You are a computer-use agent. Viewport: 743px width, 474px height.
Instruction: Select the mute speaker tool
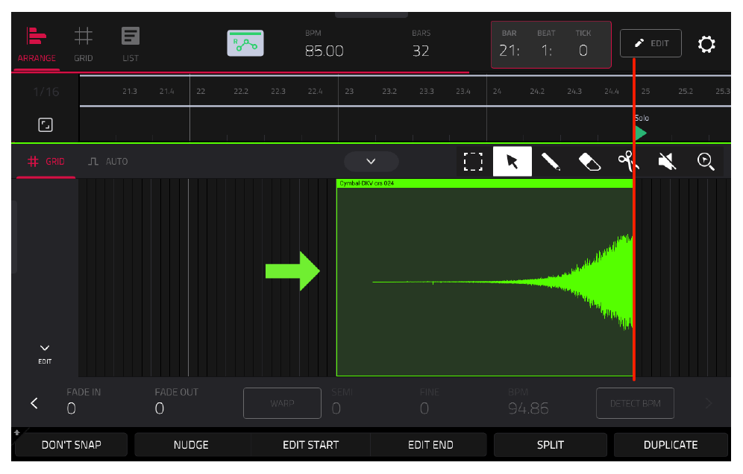point(667,162)
